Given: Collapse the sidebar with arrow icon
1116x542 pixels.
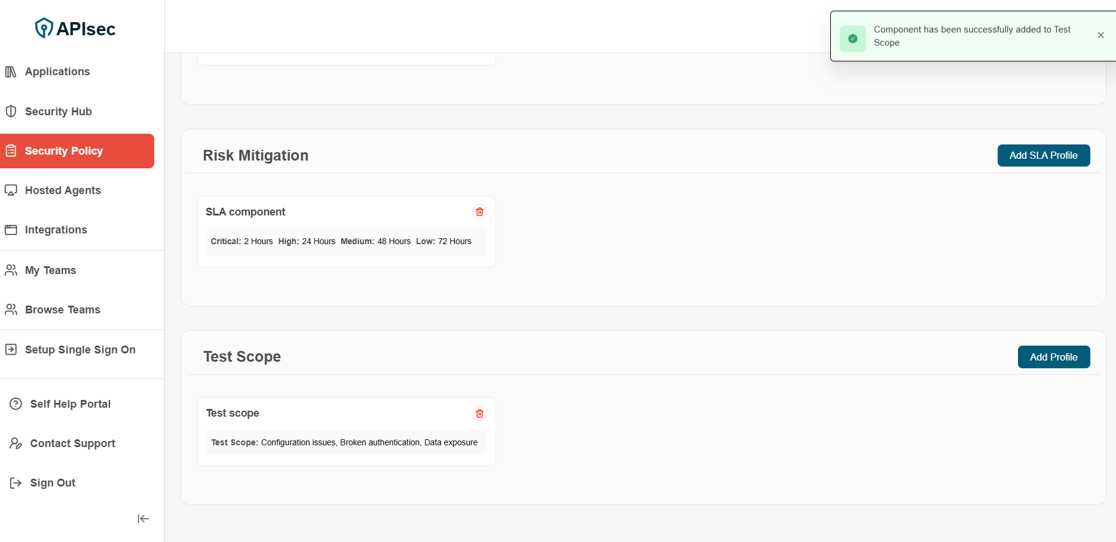Looking at the screenshot, I should click(143, 519).
